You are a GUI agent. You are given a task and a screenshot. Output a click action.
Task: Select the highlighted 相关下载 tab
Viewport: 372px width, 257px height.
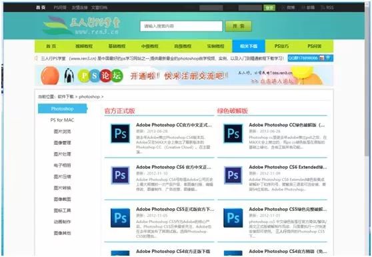click(249, 46)
